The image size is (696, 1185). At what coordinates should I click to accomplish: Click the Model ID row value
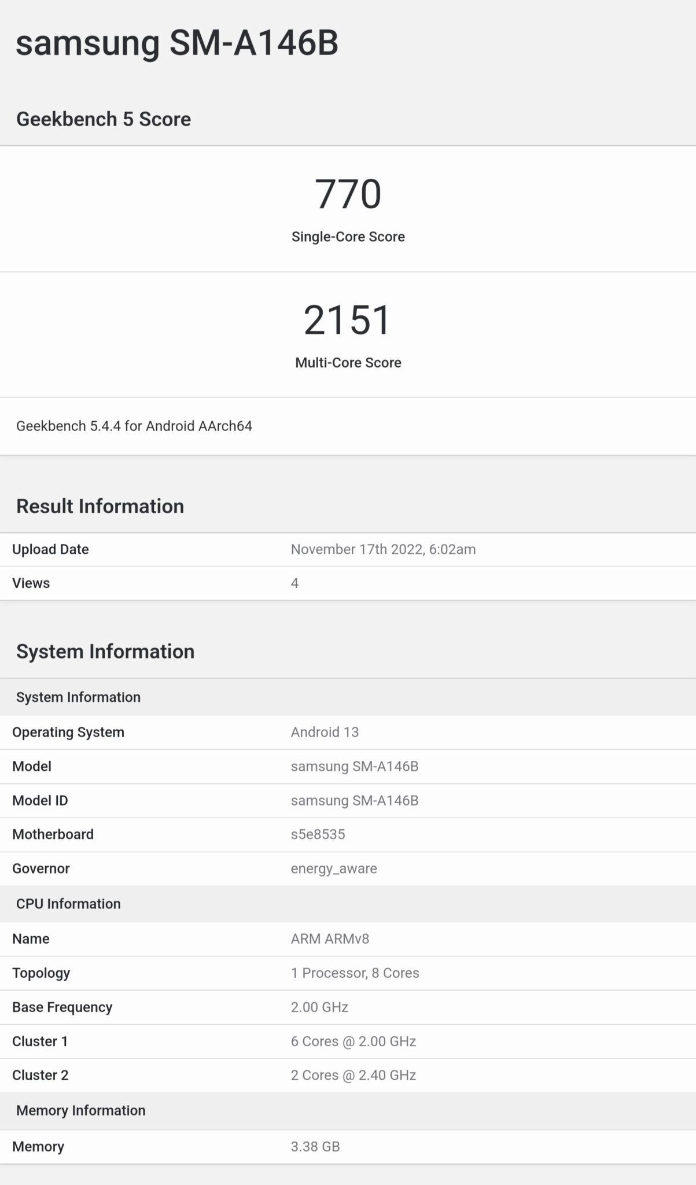[354, 801]
